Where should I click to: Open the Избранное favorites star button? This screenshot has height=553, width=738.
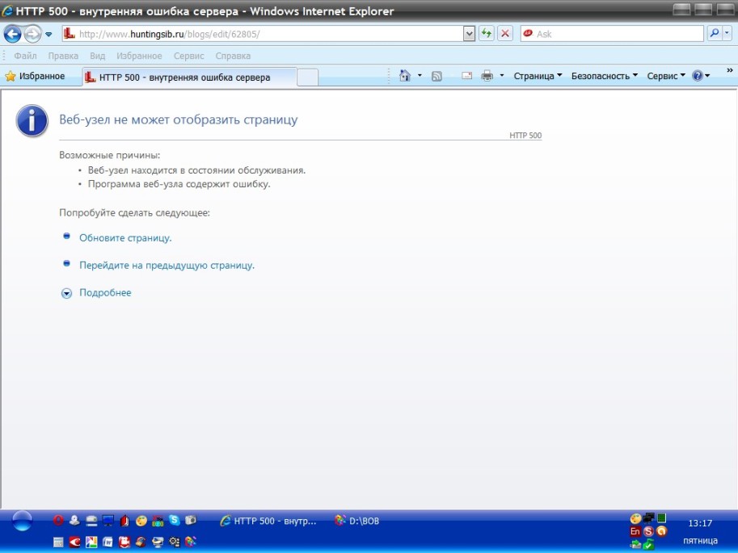(35, 76)
